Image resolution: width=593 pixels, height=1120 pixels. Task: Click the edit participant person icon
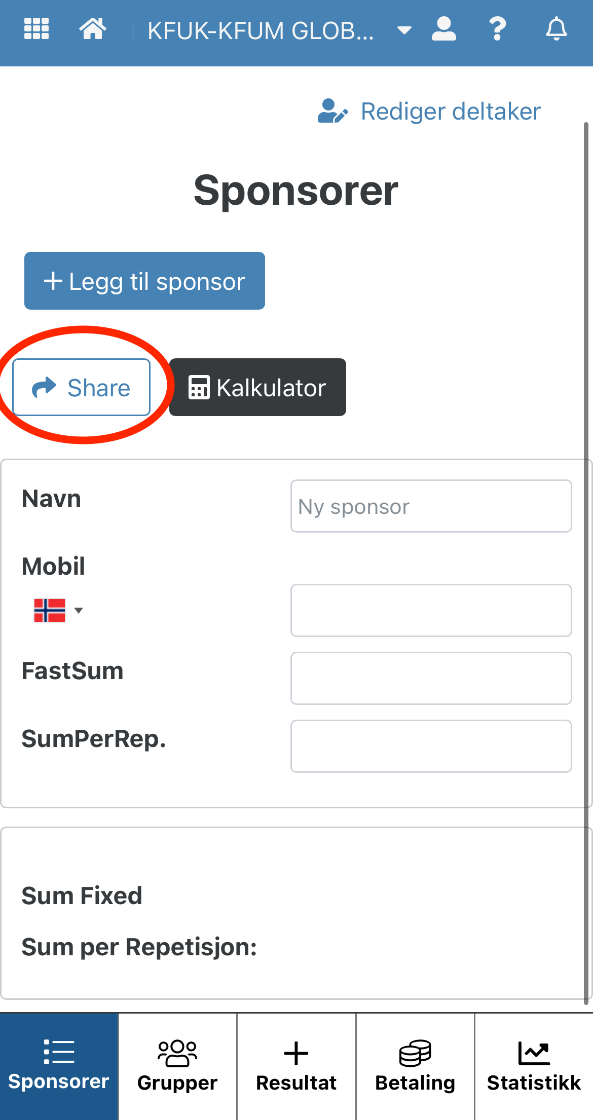[x=332, y=111]
